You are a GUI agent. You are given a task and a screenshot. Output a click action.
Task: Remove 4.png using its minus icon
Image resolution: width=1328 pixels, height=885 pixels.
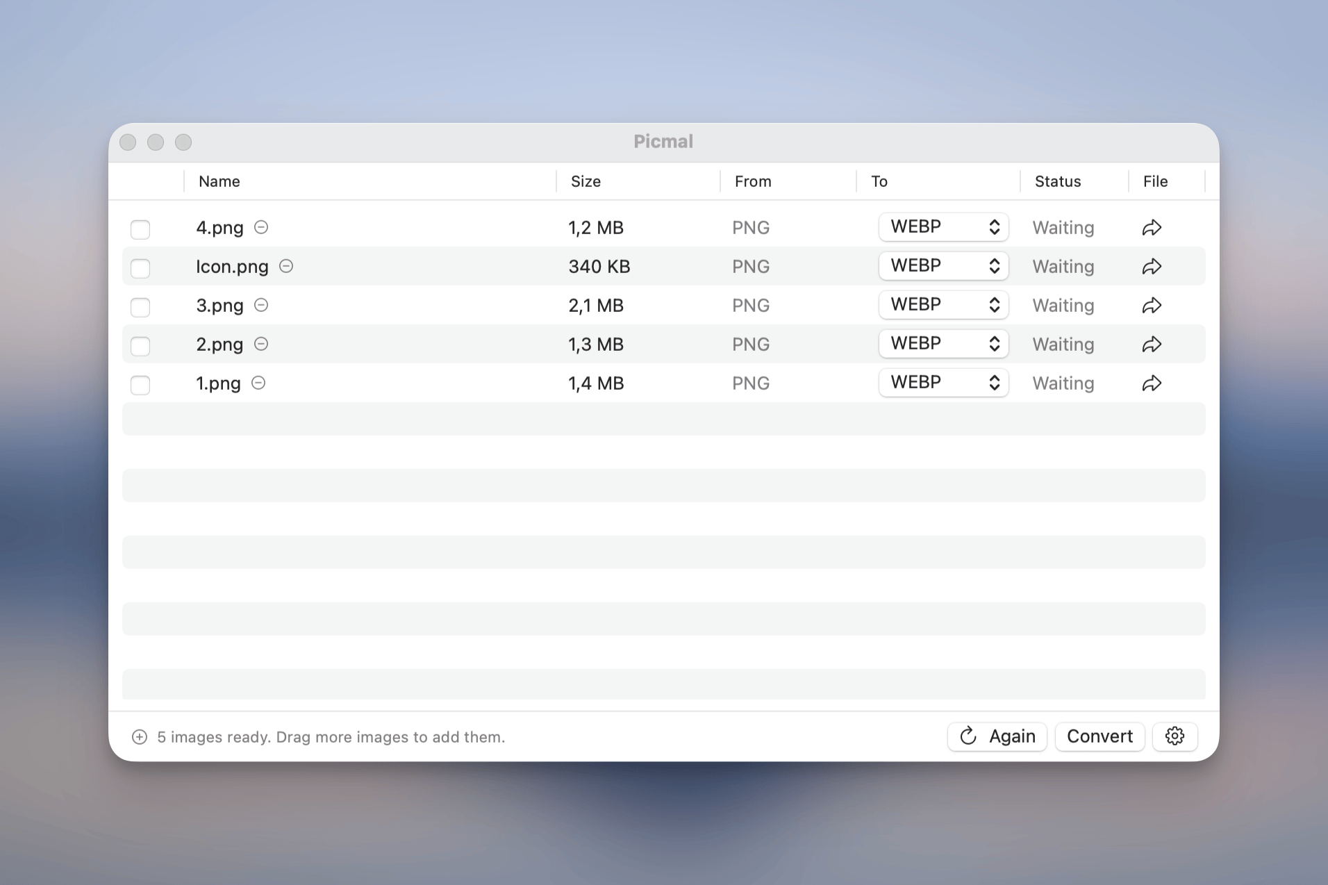coord(261,227)
